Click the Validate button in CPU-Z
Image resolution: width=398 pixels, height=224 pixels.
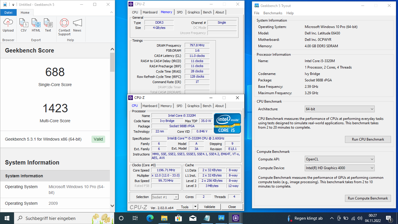[209, 207]
